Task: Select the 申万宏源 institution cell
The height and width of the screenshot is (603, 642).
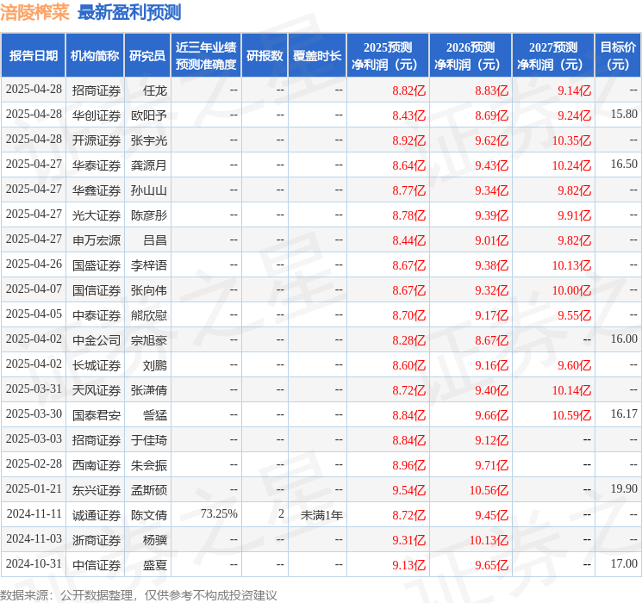Action: tap(97, 240)
